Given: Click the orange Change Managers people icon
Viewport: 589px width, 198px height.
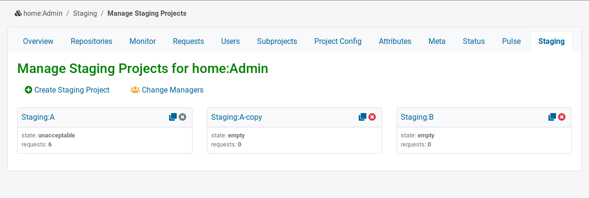Looking at the screenshot, I should pyautogui.click(x=135, y=90).
